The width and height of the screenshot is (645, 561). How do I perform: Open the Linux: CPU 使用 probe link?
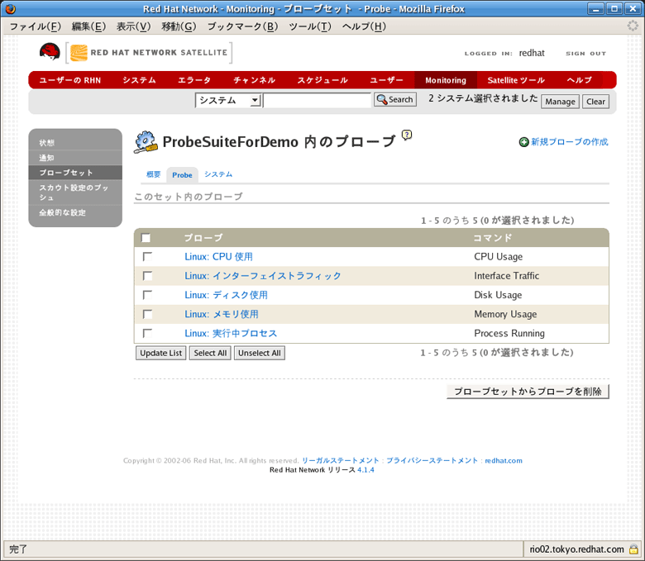point(218,257)
